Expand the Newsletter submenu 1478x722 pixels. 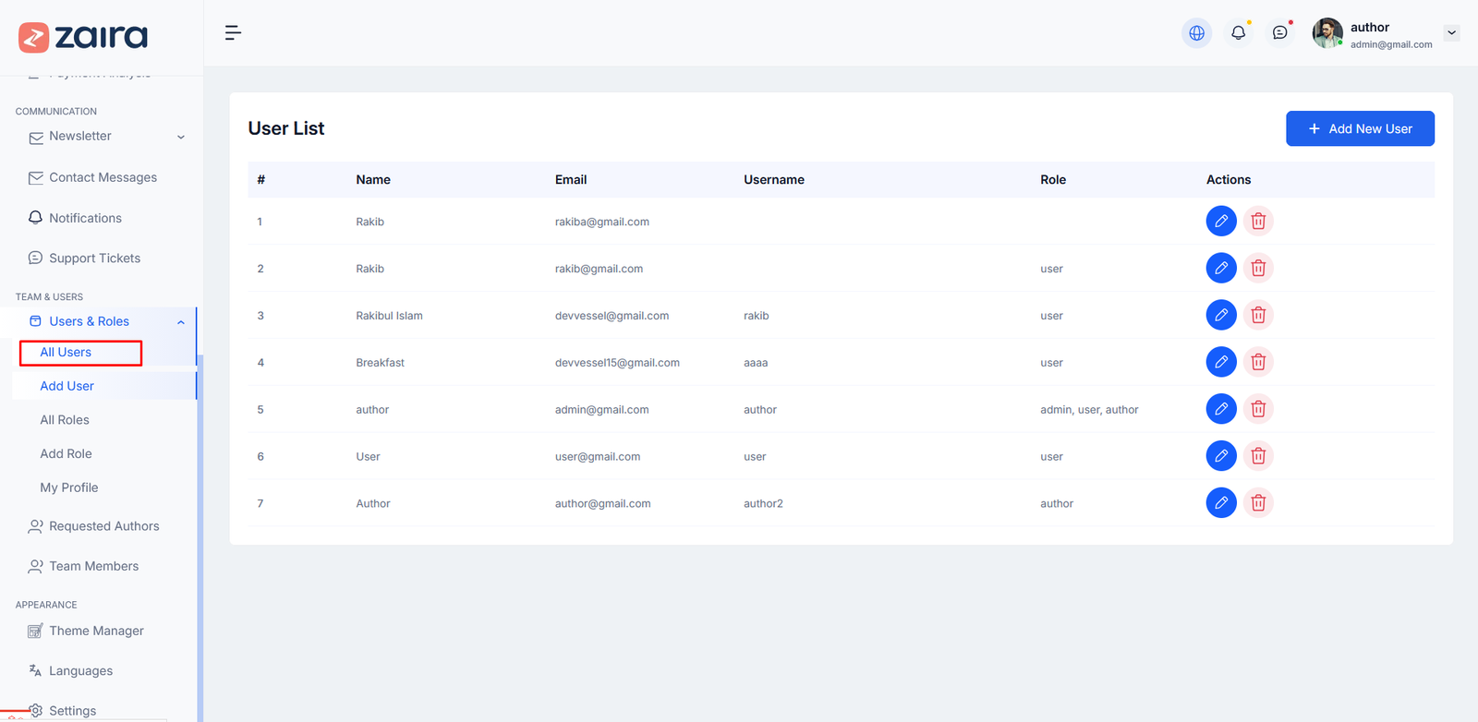point(181,137)
